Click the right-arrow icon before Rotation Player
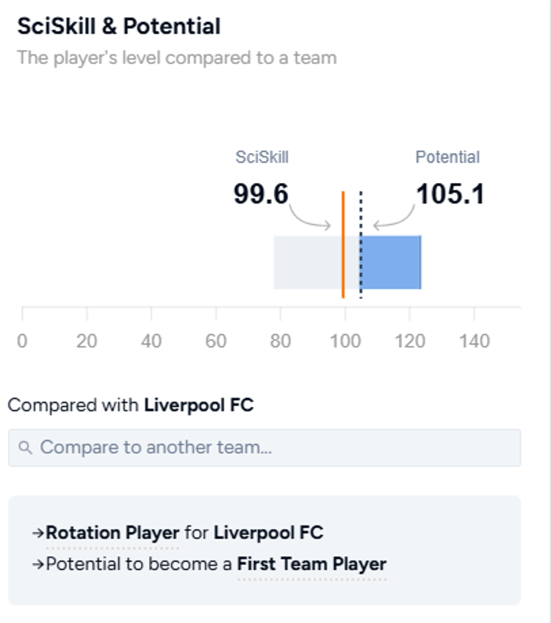This screenshot has height=623, width=551. (39, 533)
